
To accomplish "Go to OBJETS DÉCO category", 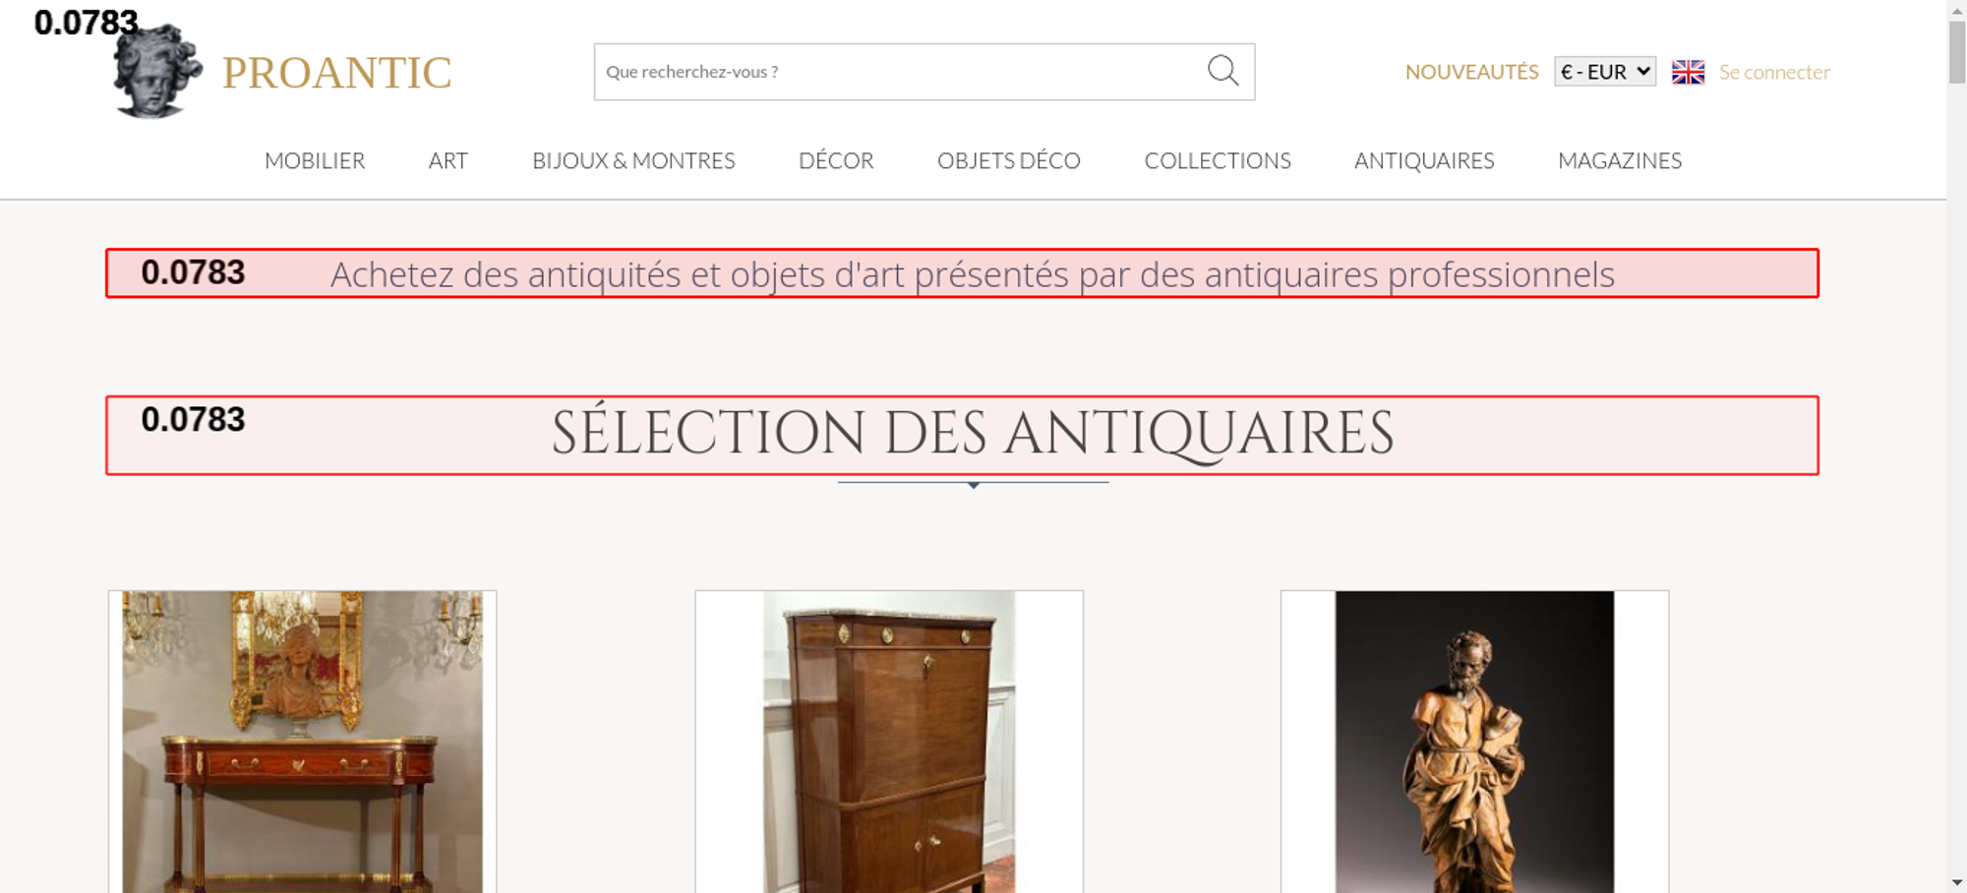I will (x=1009, y=160).
